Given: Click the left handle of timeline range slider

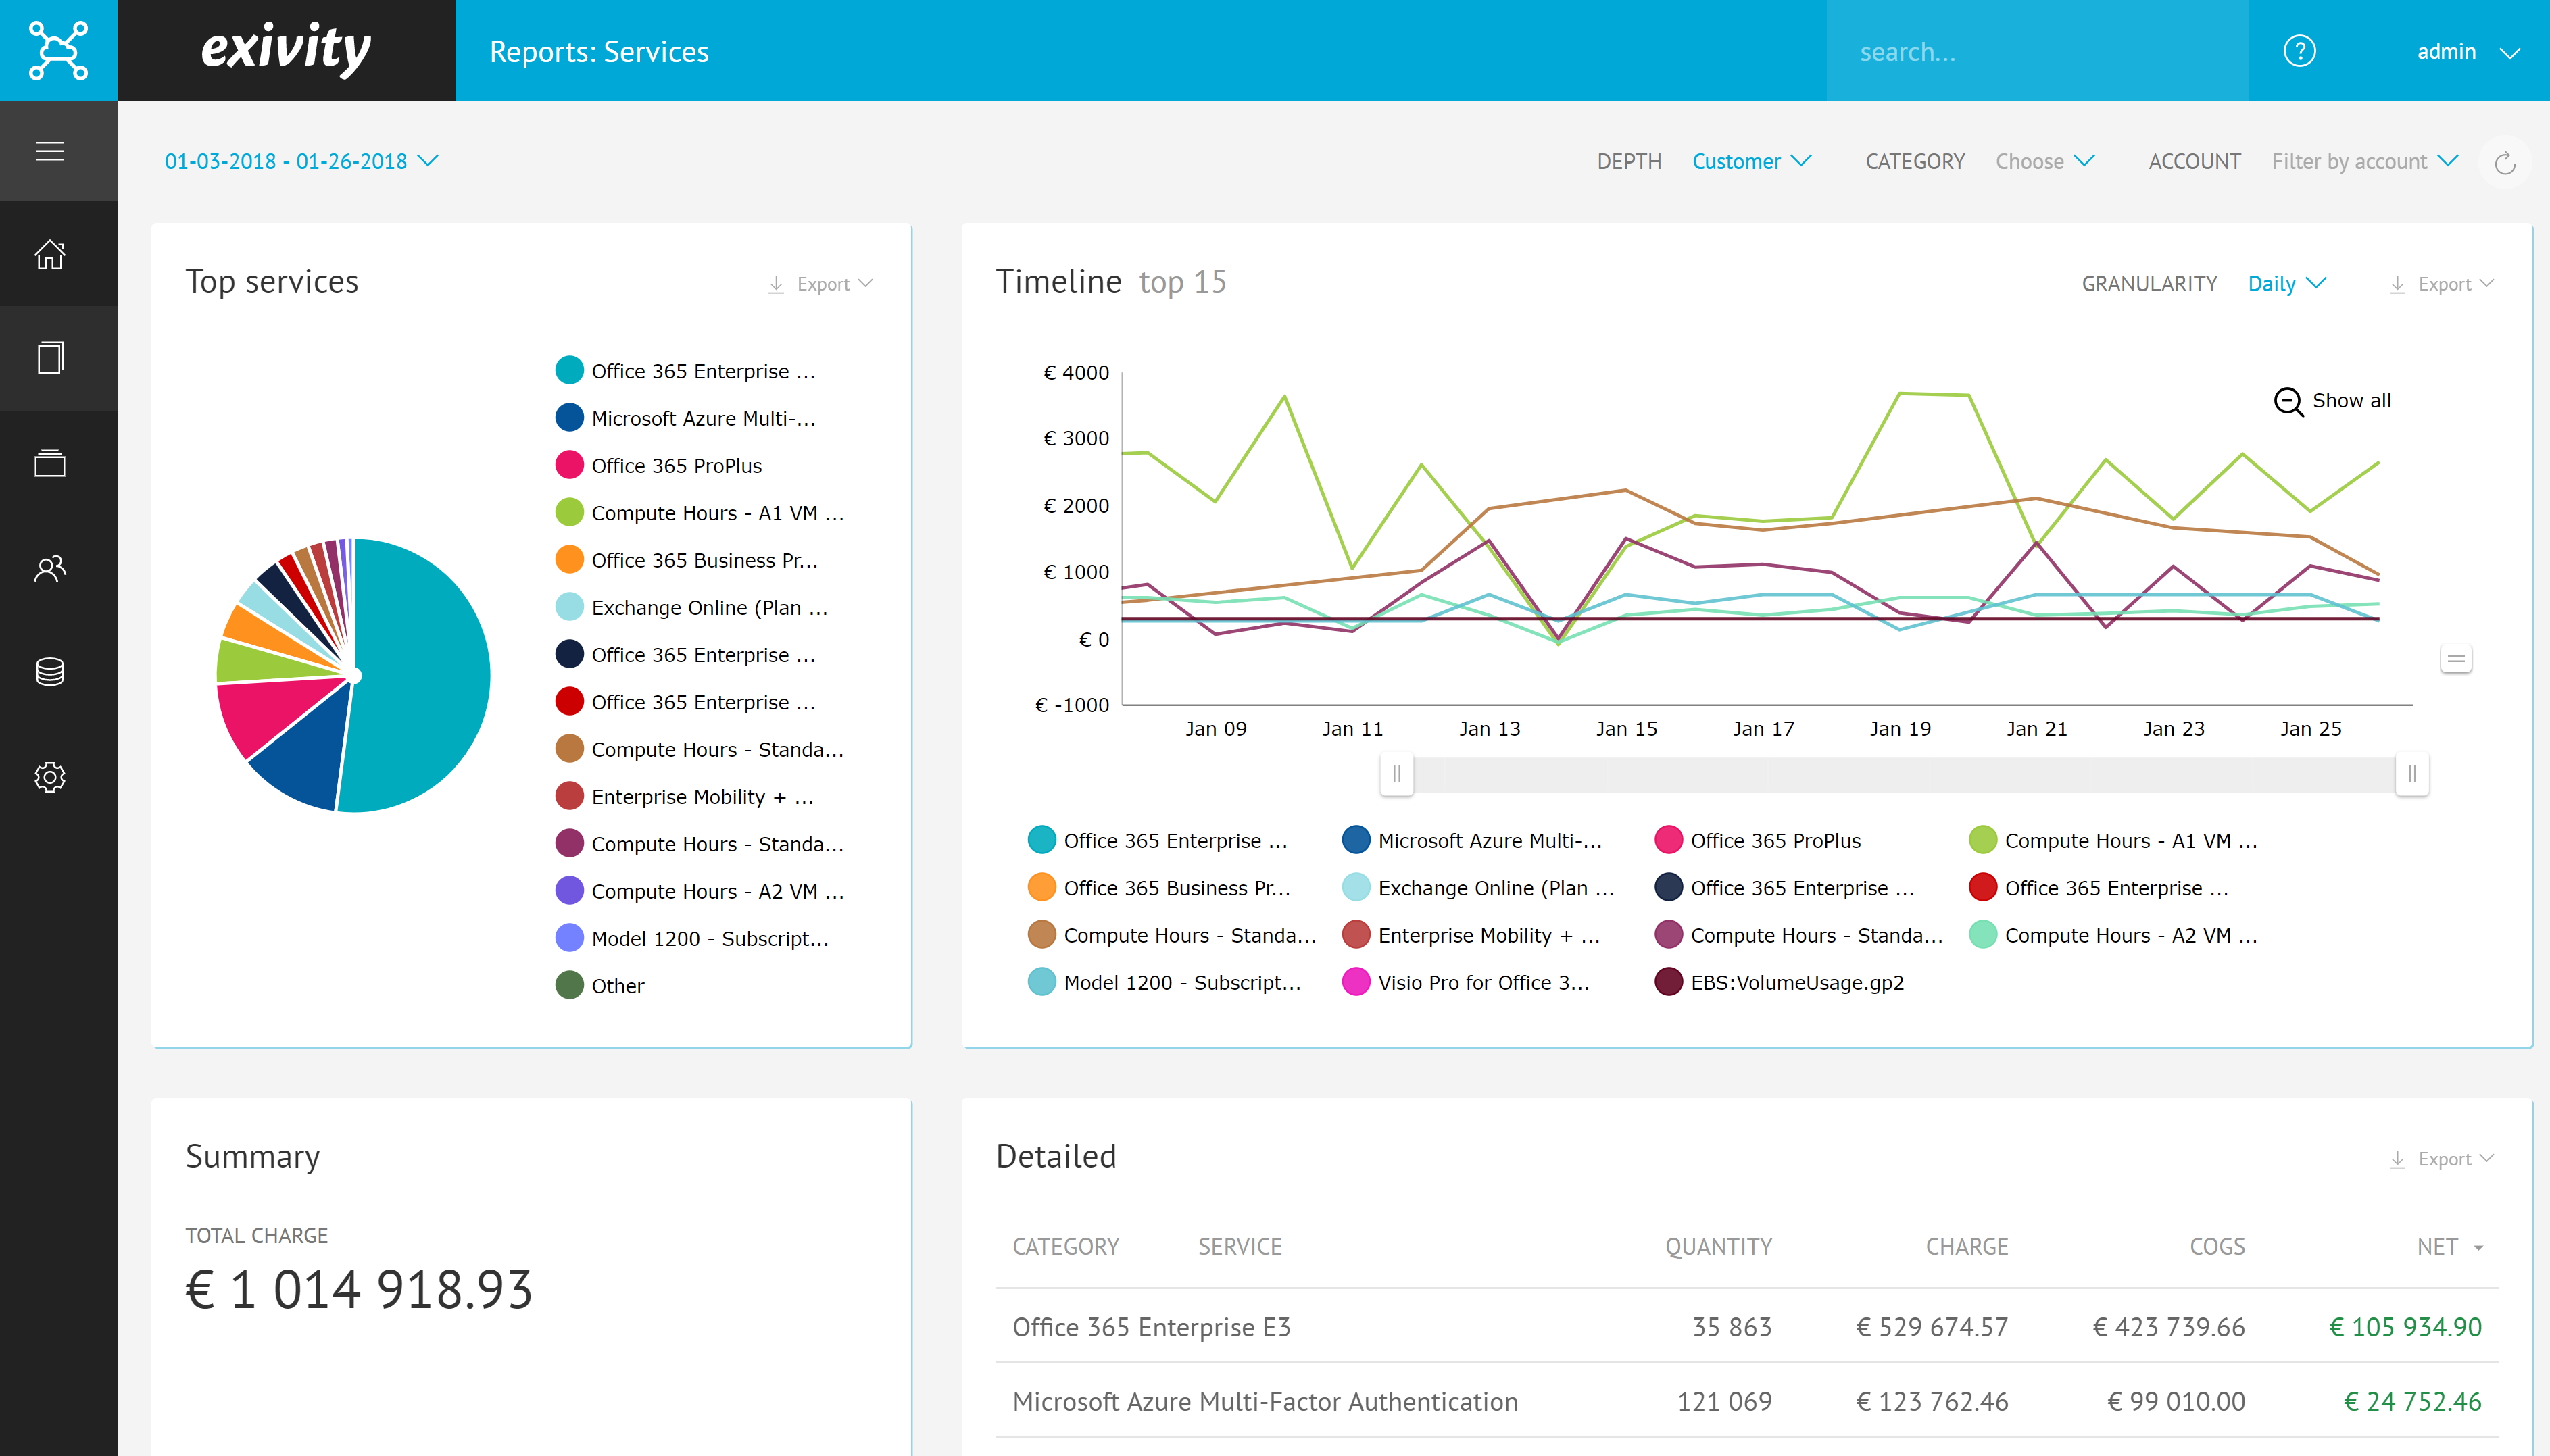Looking at the screenshot, I should (x=1396, y=773).
